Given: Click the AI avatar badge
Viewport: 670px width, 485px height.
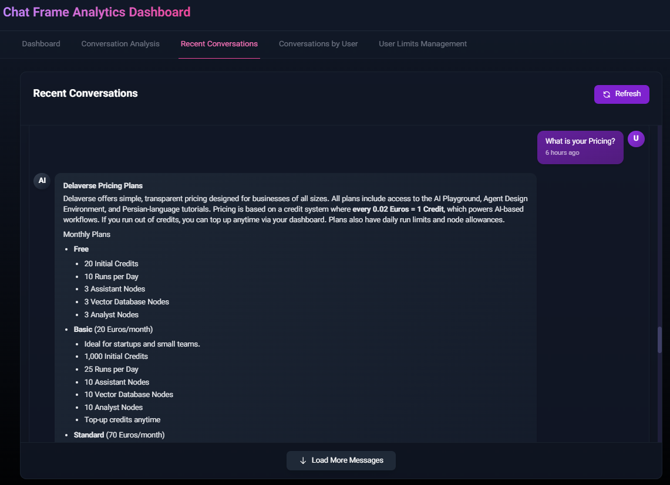Looking at the screenshot, I should coord(42,181).
